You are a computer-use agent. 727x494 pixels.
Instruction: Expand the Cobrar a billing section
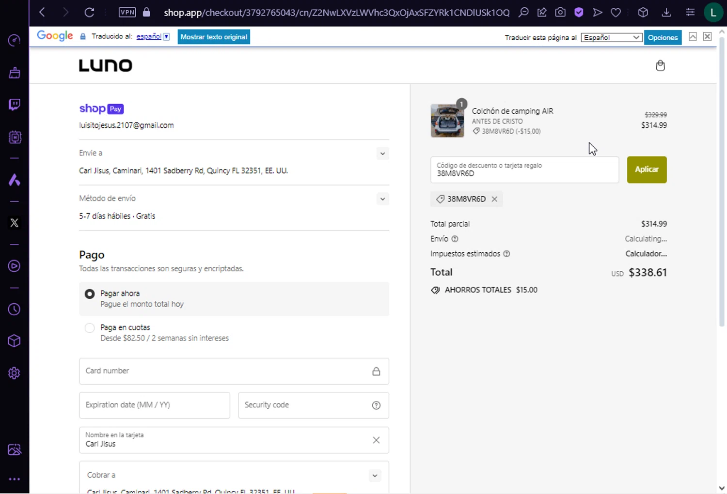point(375,476)
